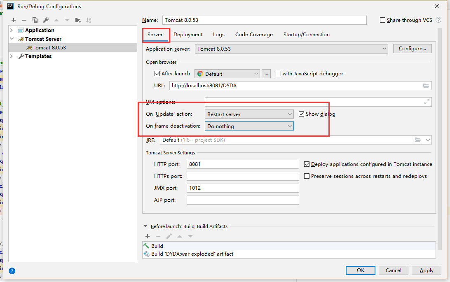Add a before launch task
This screenshot has height=282, width=450.
click(148, 236)
